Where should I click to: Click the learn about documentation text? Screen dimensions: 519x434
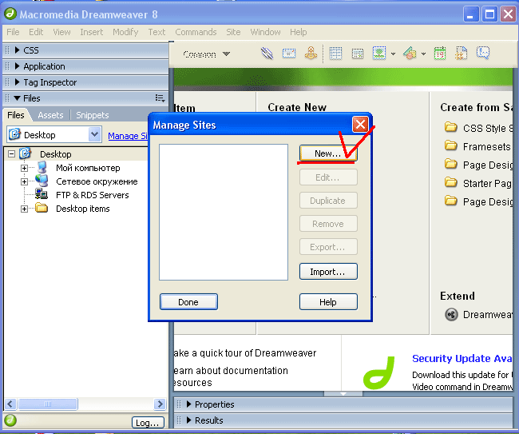[x=231, y=376]
